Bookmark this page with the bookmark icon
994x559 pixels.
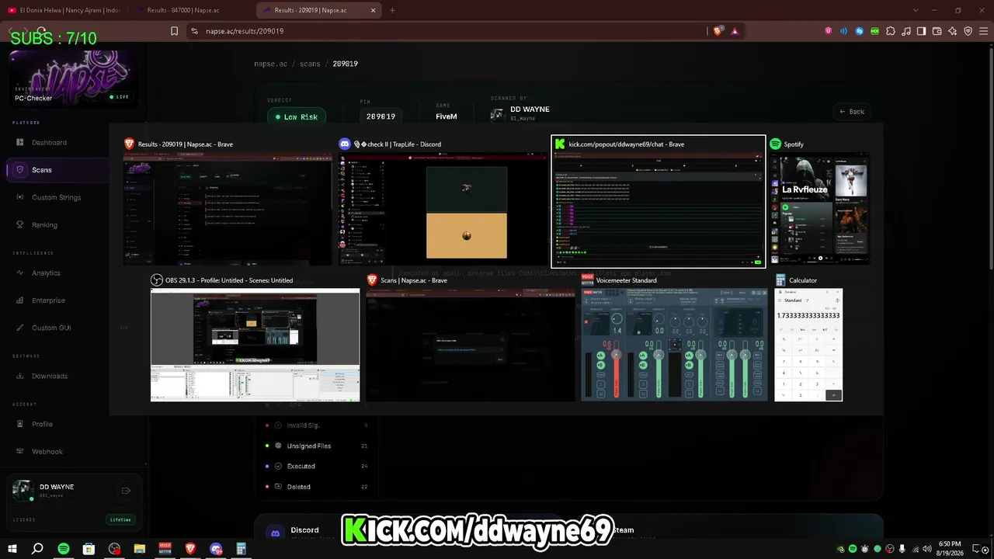(x=174, y=31)
